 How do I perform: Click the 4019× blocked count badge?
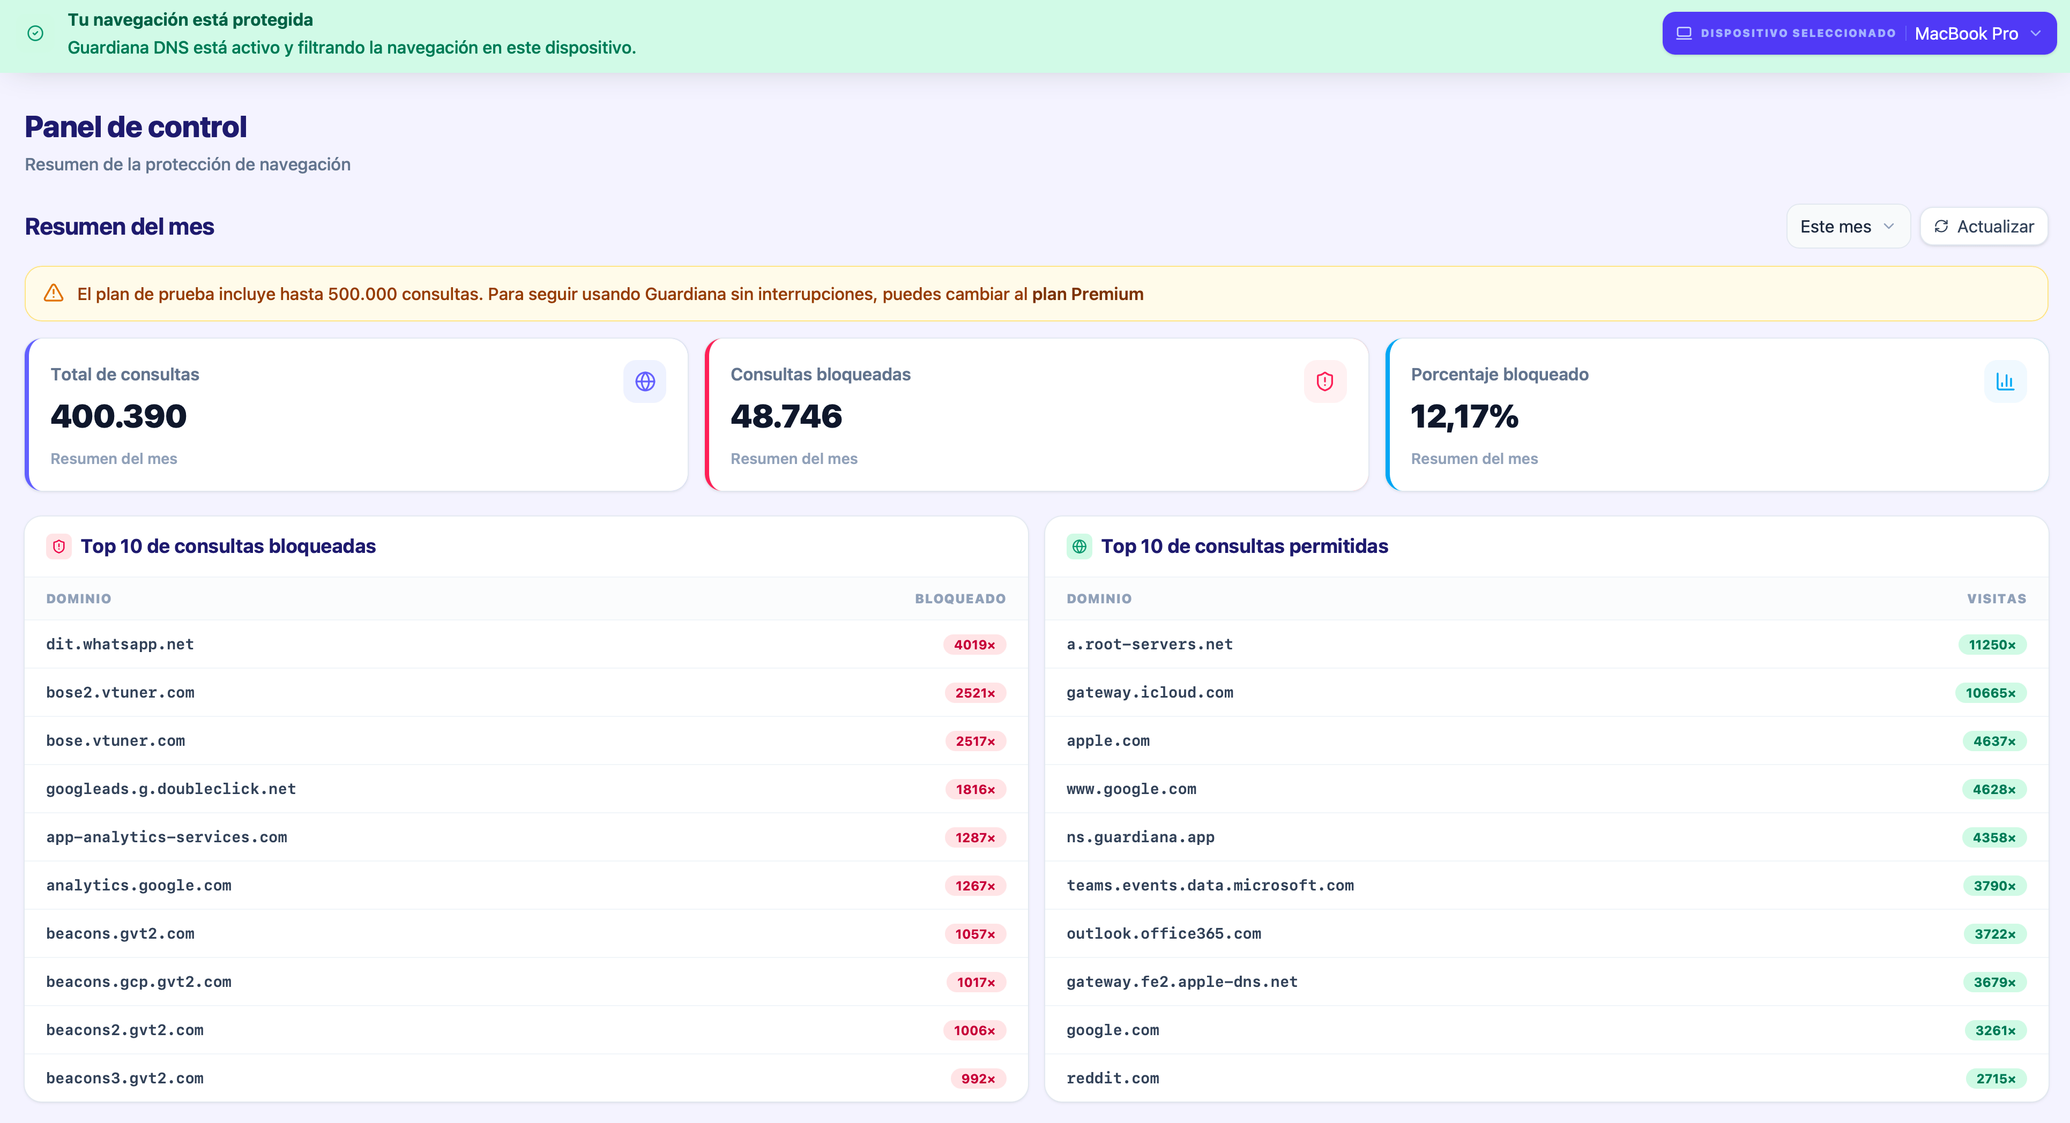pyautogui.click(x=974, y=645)
